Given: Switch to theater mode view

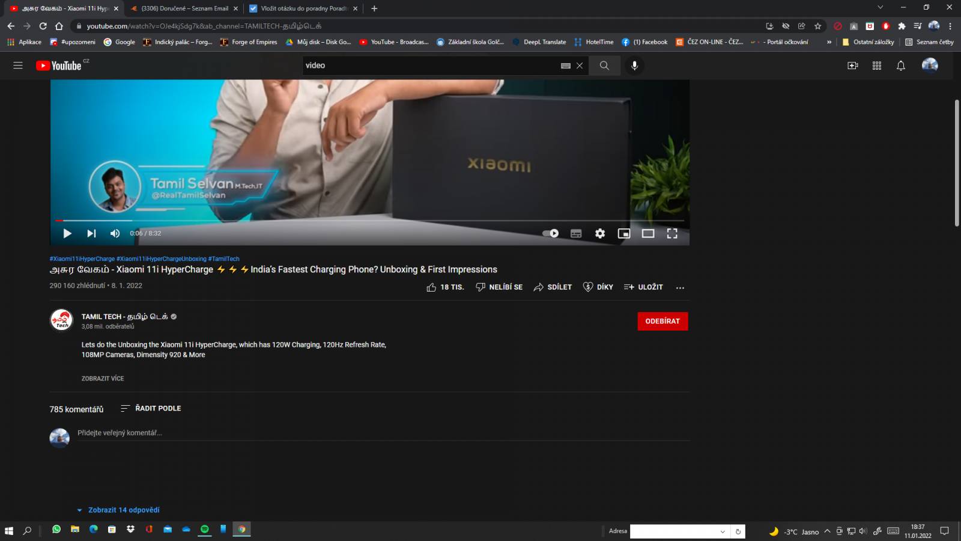Looking at the screenshot, I should click(x=648, y=233).
